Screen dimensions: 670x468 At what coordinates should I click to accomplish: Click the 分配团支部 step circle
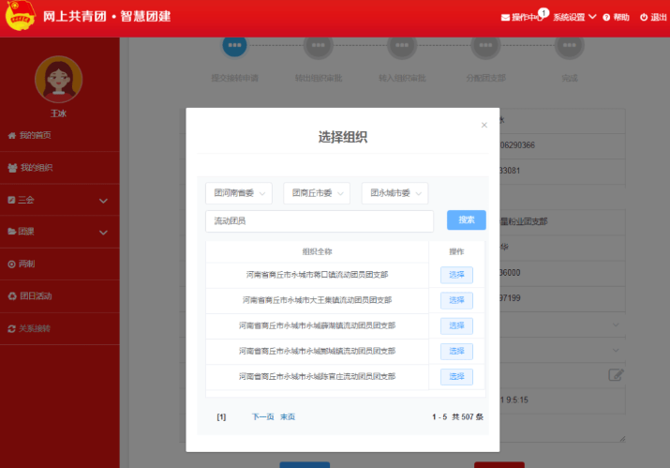(485, 45)
